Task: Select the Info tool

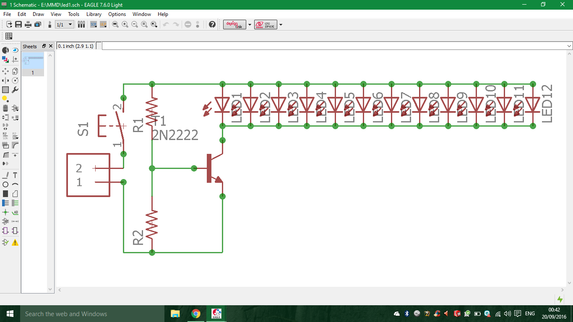Action: tap(5, 50)
